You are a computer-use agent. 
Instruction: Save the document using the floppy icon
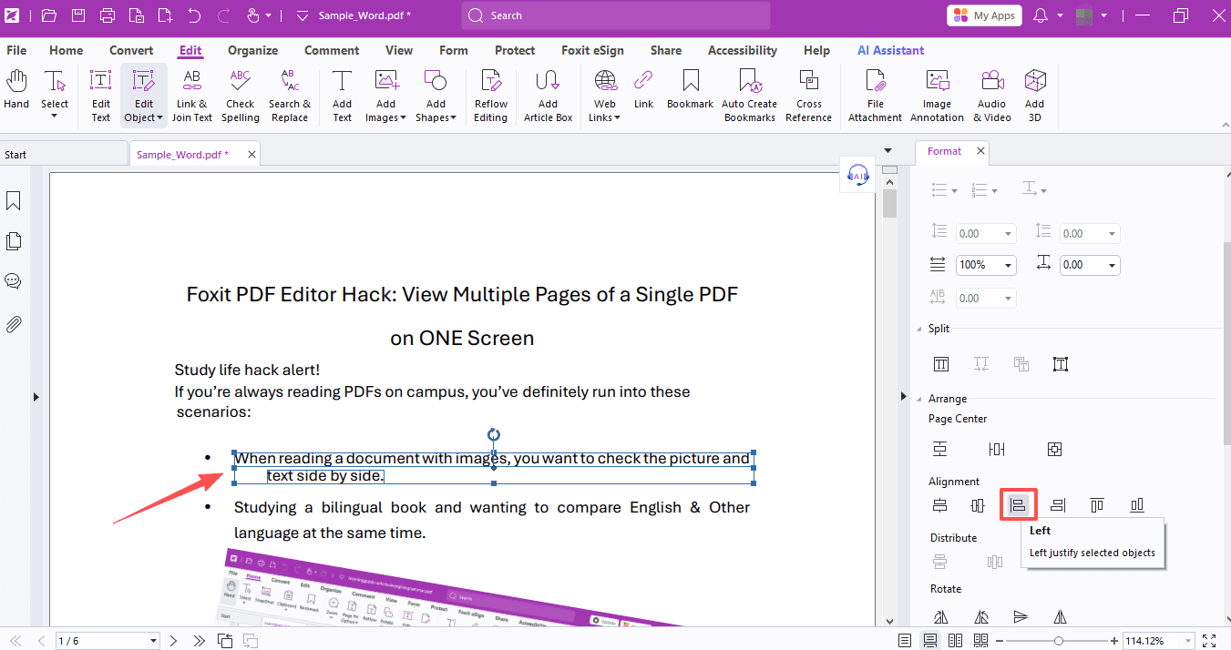tap(78, 15)
